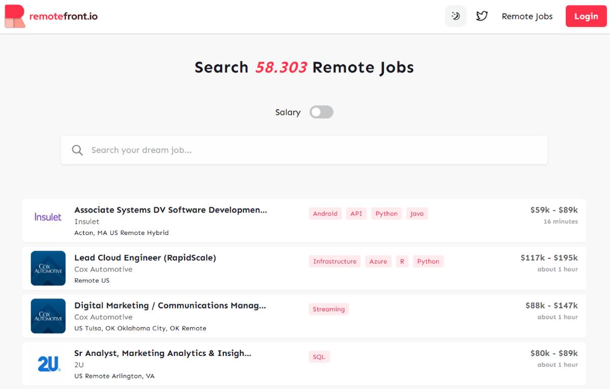Viewport: 610px width, 389px height.
Task: Click the Login button
Action: pyautogui.click(x=586, y=16)
